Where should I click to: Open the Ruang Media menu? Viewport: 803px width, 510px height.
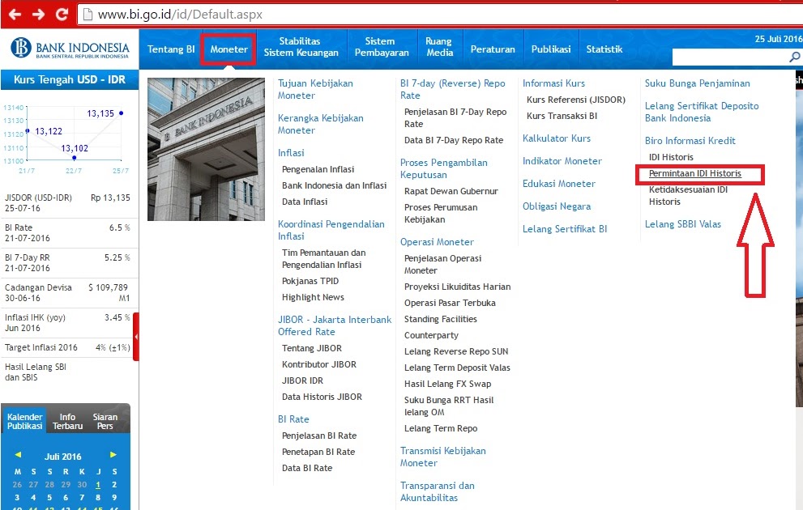click(439, 47)
